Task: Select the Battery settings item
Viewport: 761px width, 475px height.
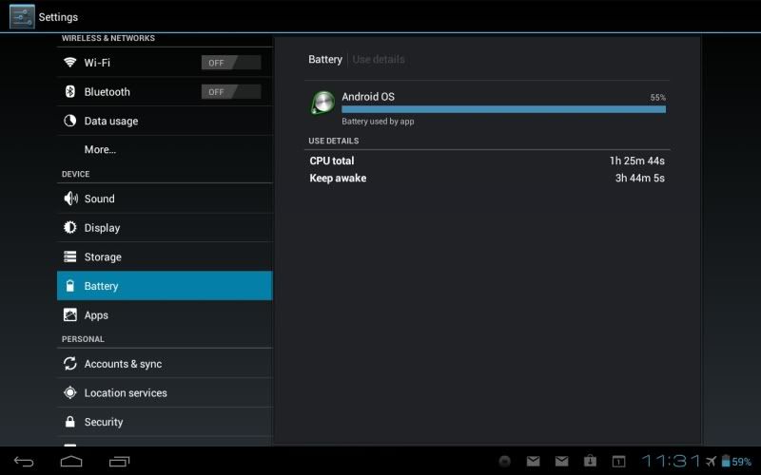Action: click(165, 286)
